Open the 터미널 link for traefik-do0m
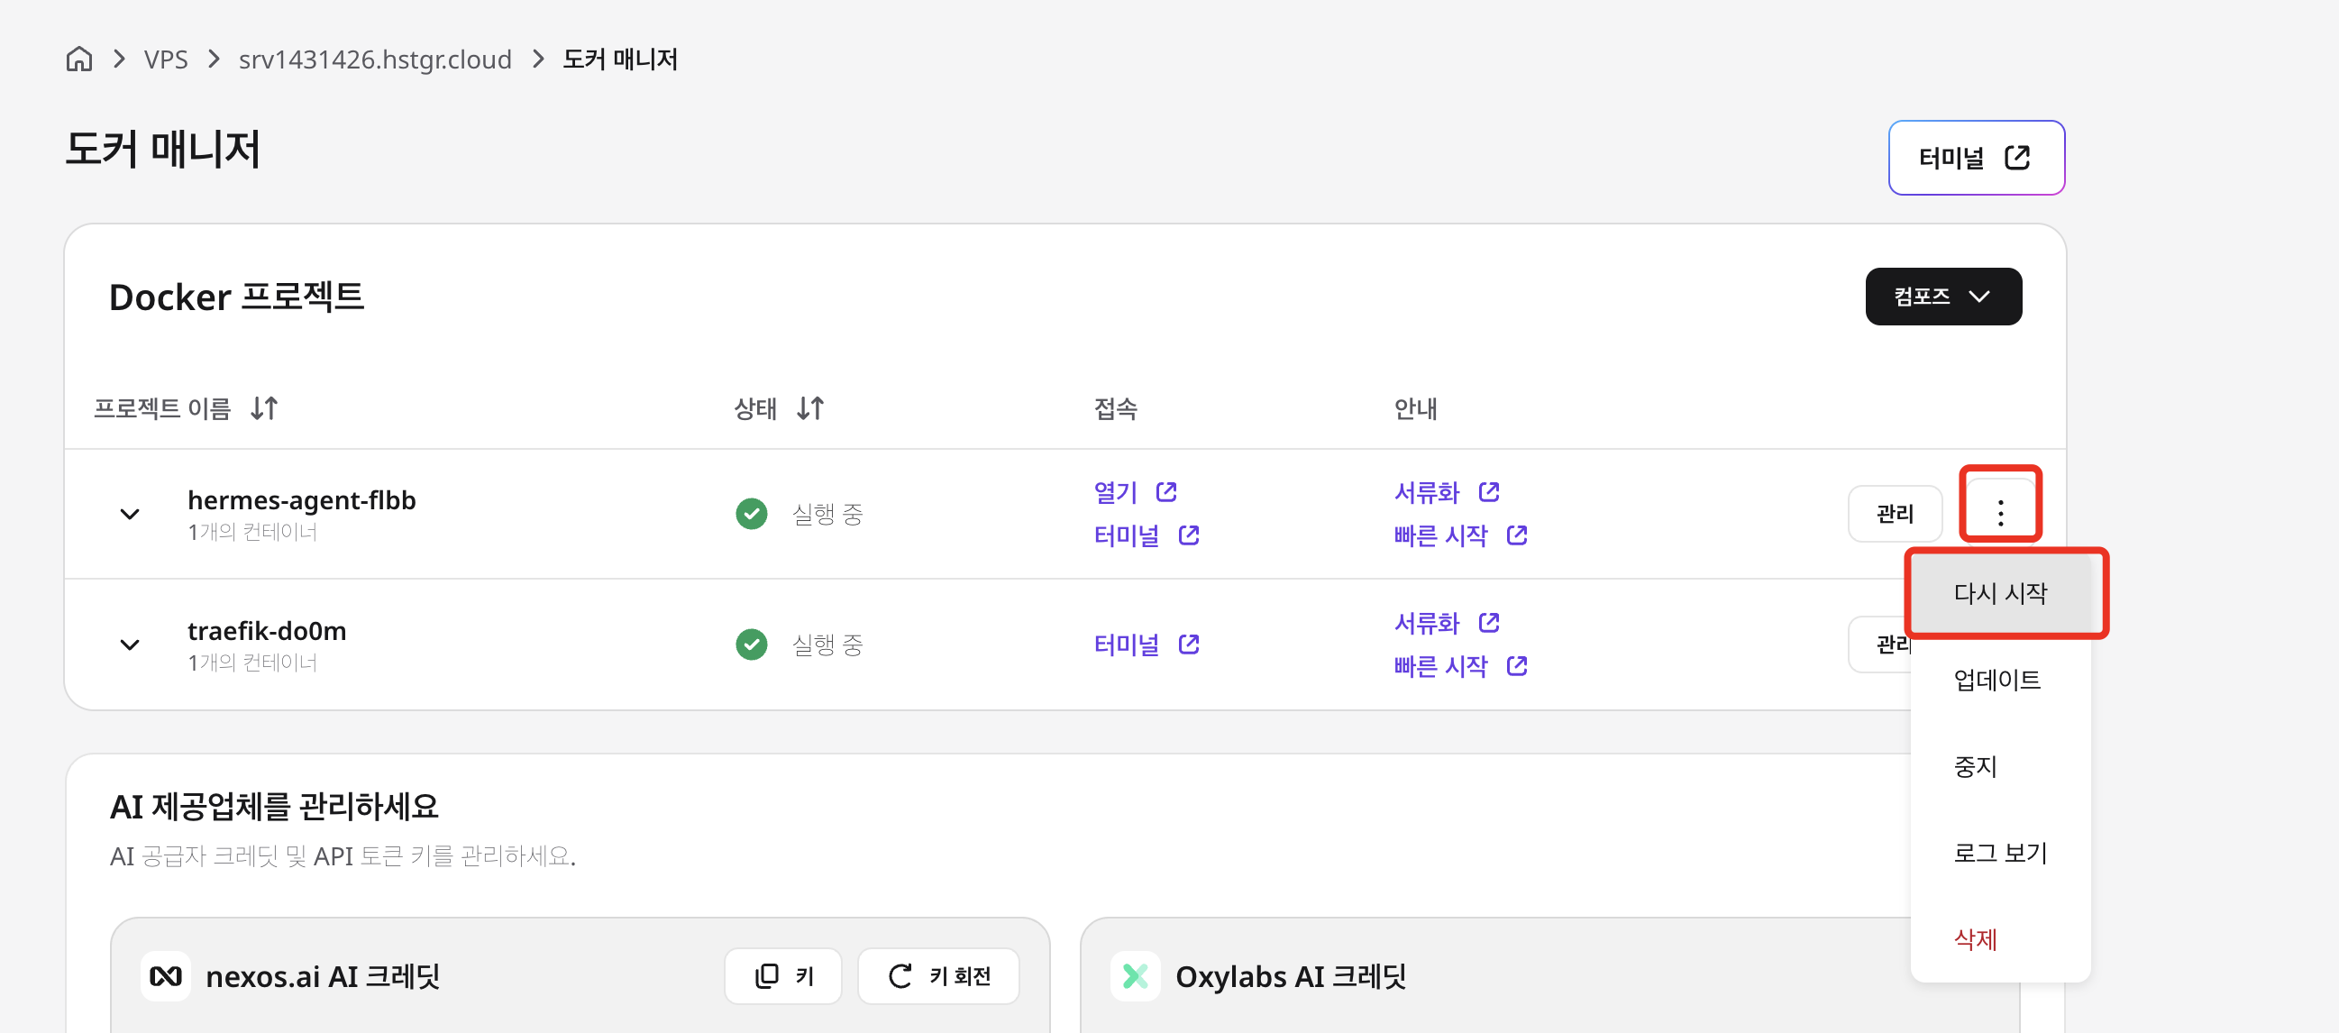The height and width of the screenshot is (1033, 2339). [x=1147, y=644]
